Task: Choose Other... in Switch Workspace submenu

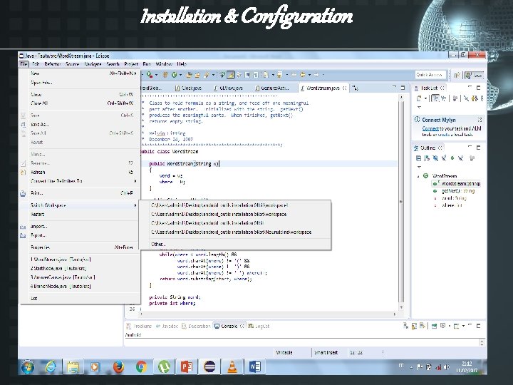Action: (234, 245)
